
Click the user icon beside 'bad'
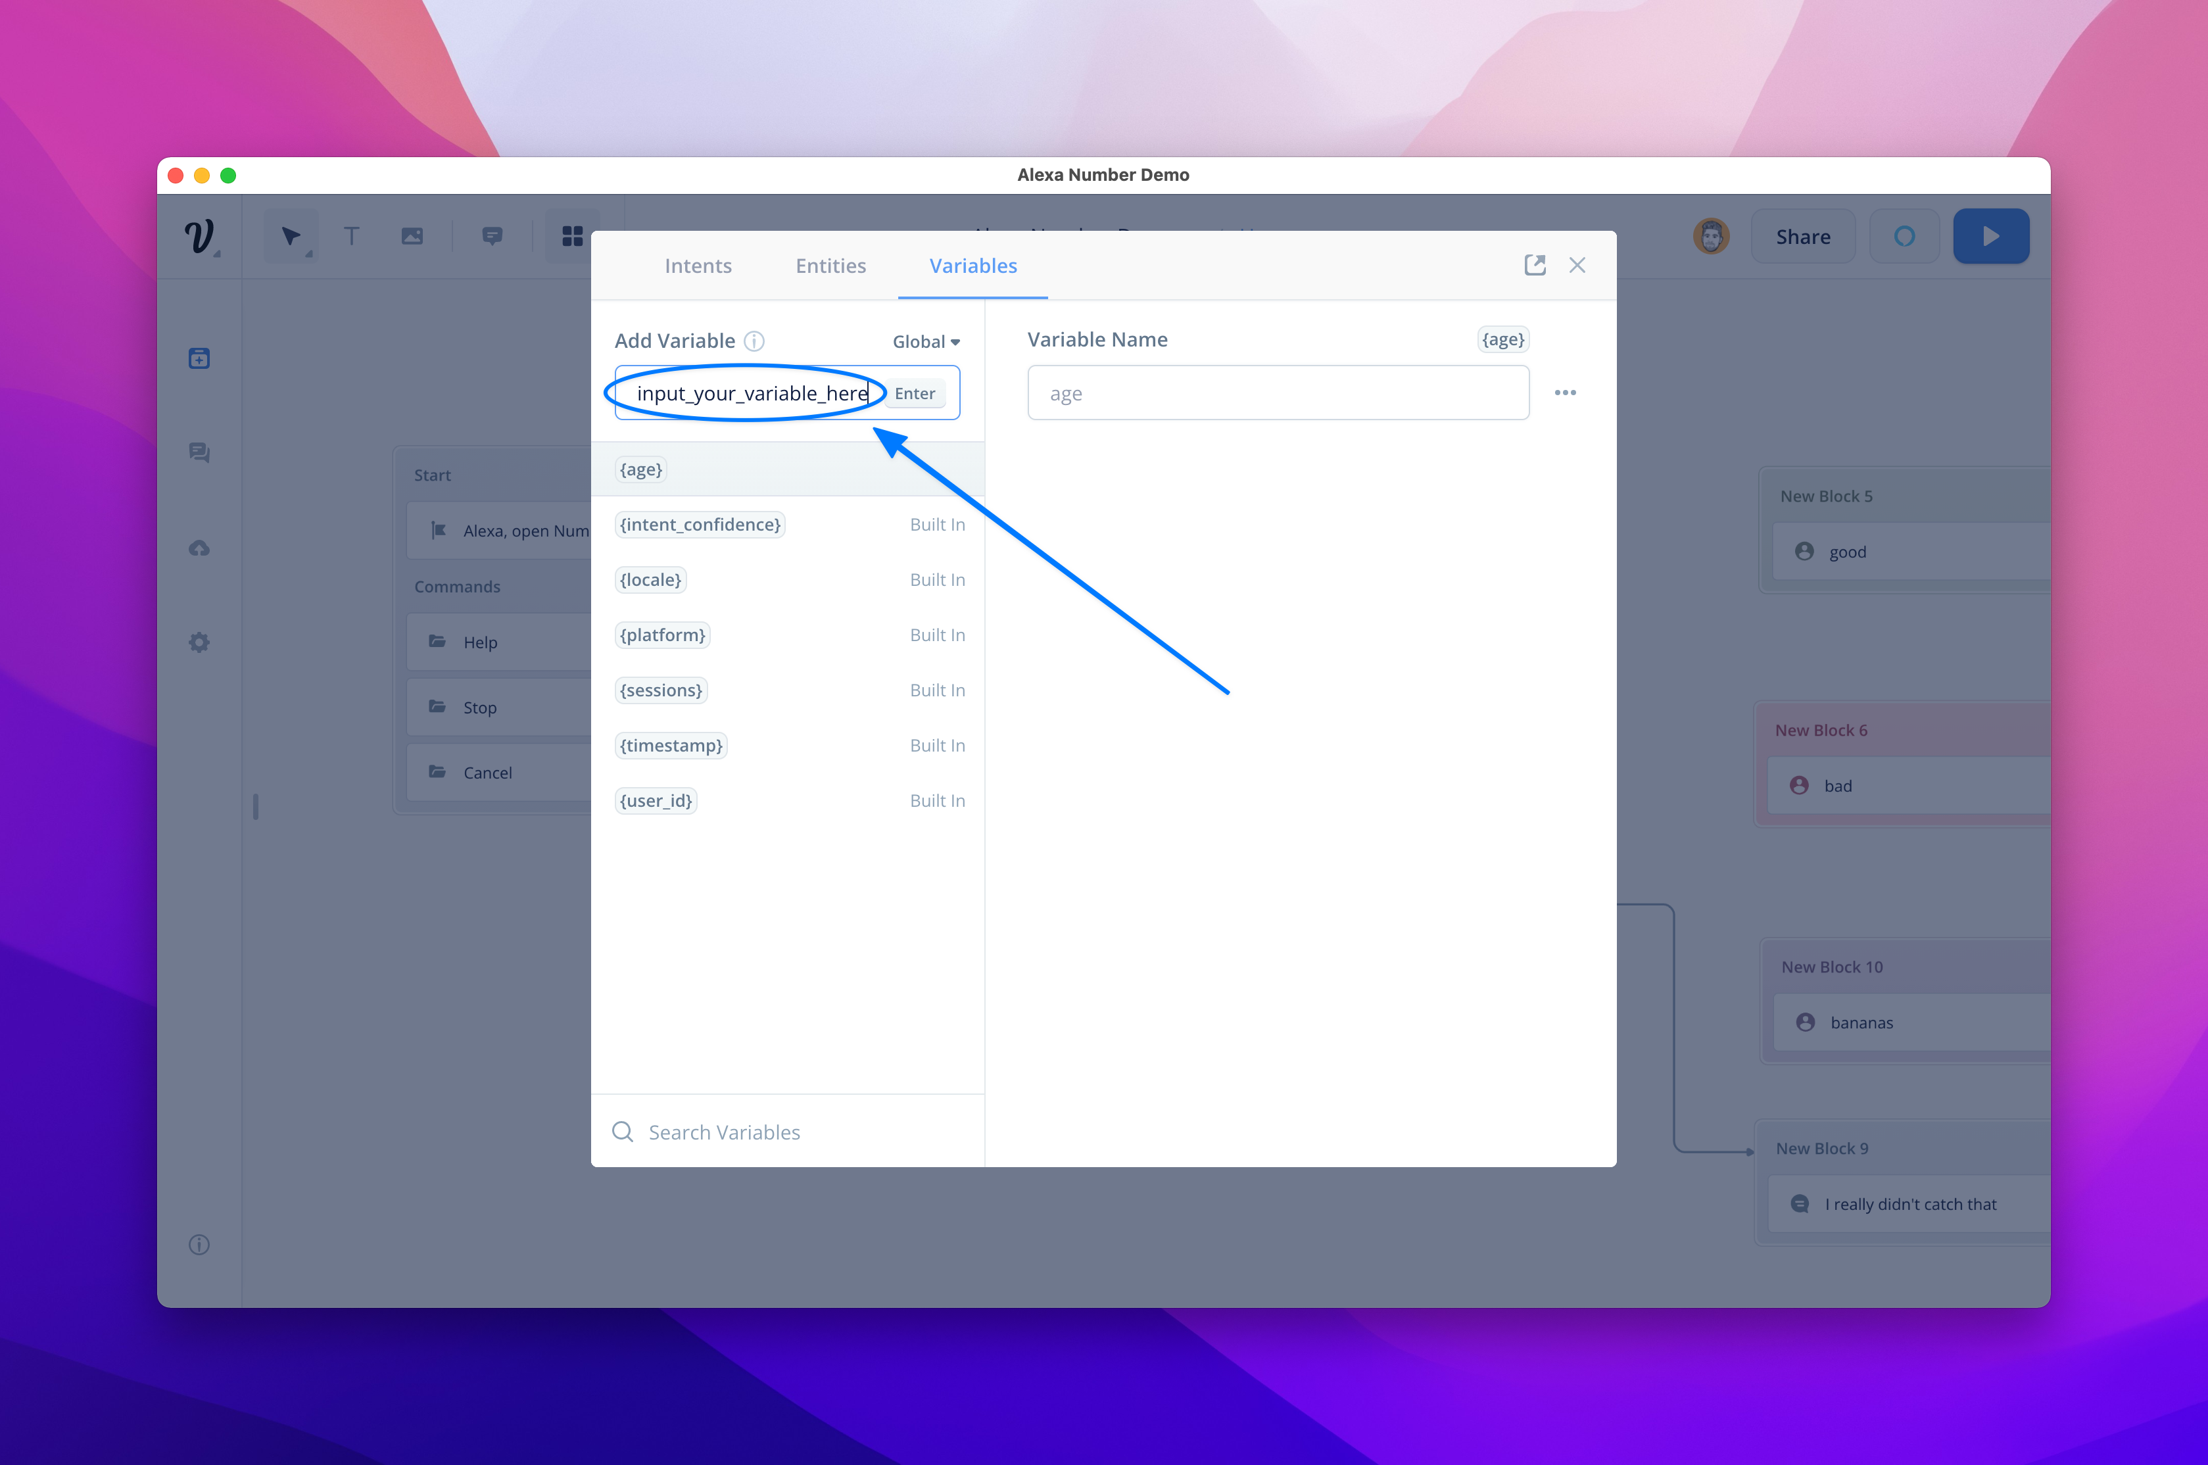point(1799,786)
